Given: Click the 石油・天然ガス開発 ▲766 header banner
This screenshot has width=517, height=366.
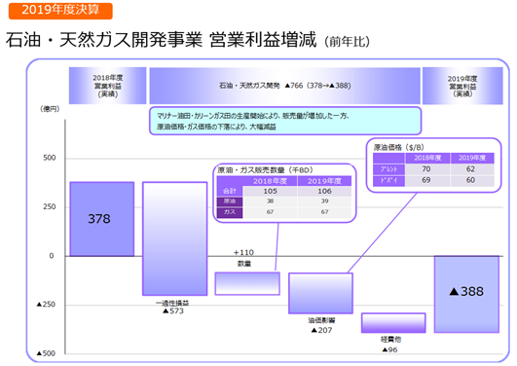Looking at the screenshot, I should [x=285, y=86].
